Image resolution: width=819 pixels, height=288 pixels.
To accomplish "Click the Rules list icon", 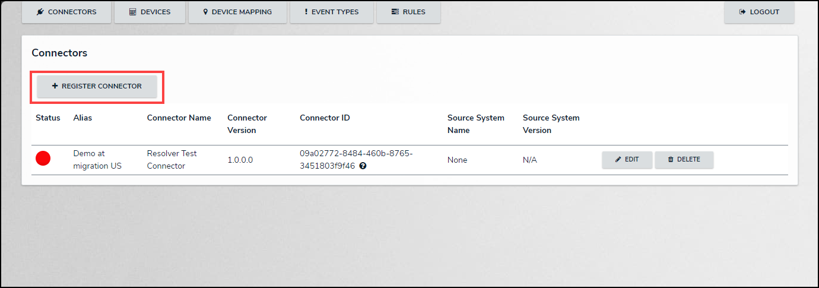I will pos(395,12).
